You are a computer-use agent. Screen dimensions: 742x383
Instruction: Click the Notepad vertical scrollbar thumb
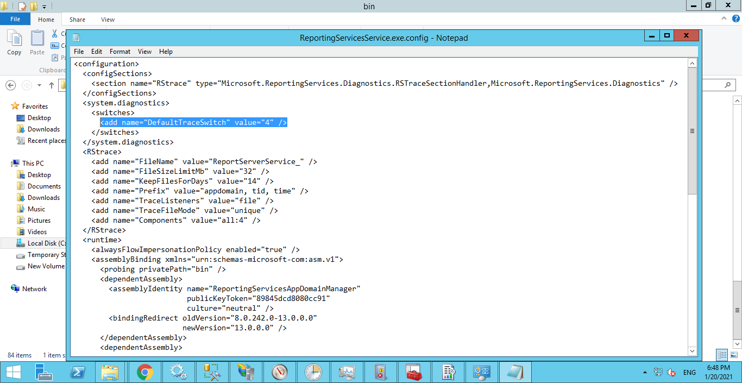point(692,131)
